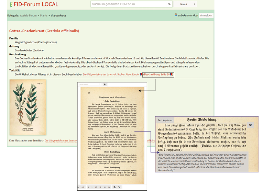Click the guest user avatar icon
262x193 pixels.
[x=176, y=15]
